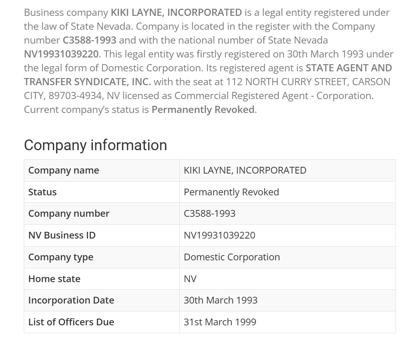Click the "NV Business ID" row label
Screen dimensions: 417x338
(x=62, y=235)
